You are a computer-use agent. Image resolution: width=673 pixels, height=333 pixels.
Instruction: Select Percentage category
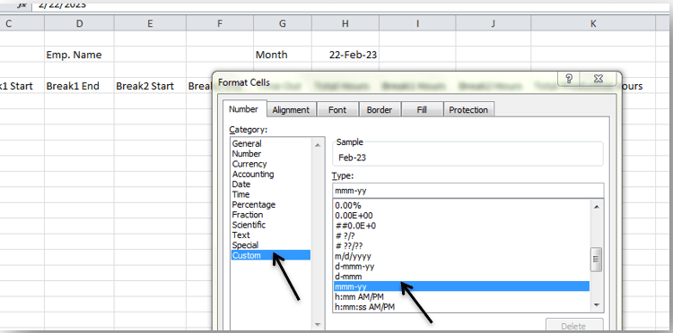(x=270, y=205)
